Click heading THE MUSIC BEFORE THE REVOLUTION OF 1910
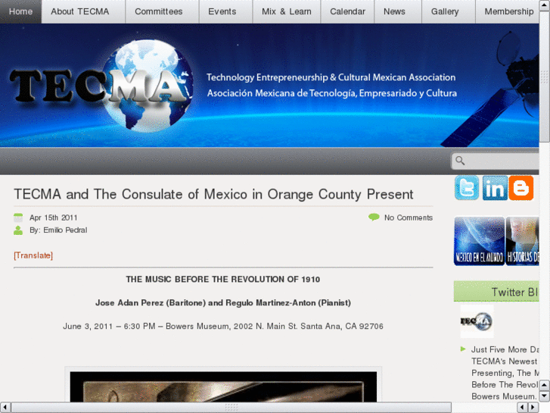 coord(223,280)
